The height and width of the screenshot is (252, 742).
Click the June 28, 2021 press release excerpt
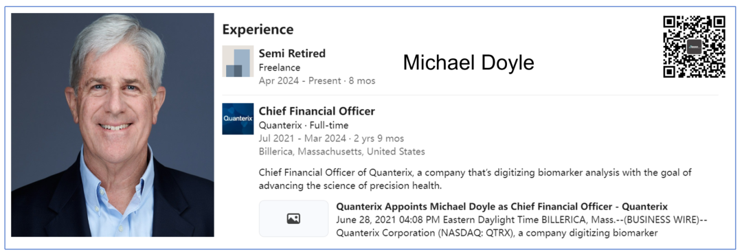pos(521,227)
